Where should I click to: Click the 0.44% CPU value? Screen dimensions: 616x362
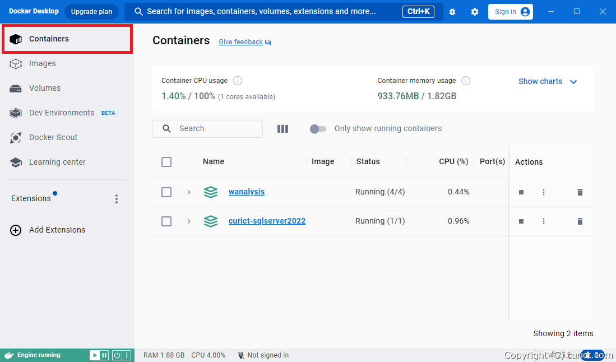point(458,192)
